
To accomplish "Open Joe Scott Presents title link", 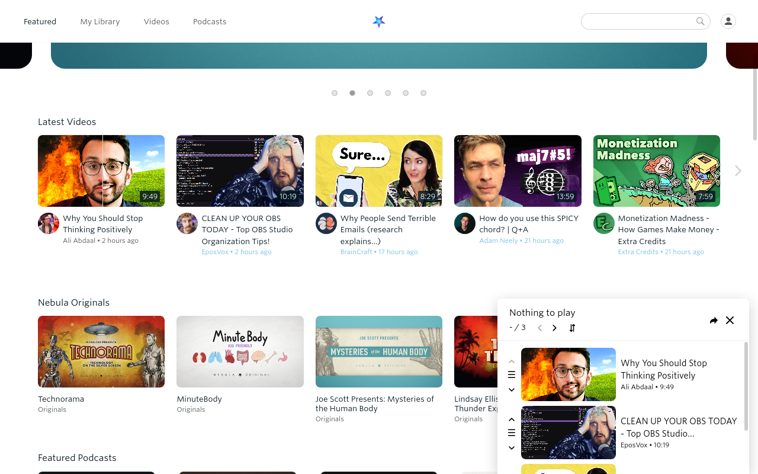I will point(375,403).
